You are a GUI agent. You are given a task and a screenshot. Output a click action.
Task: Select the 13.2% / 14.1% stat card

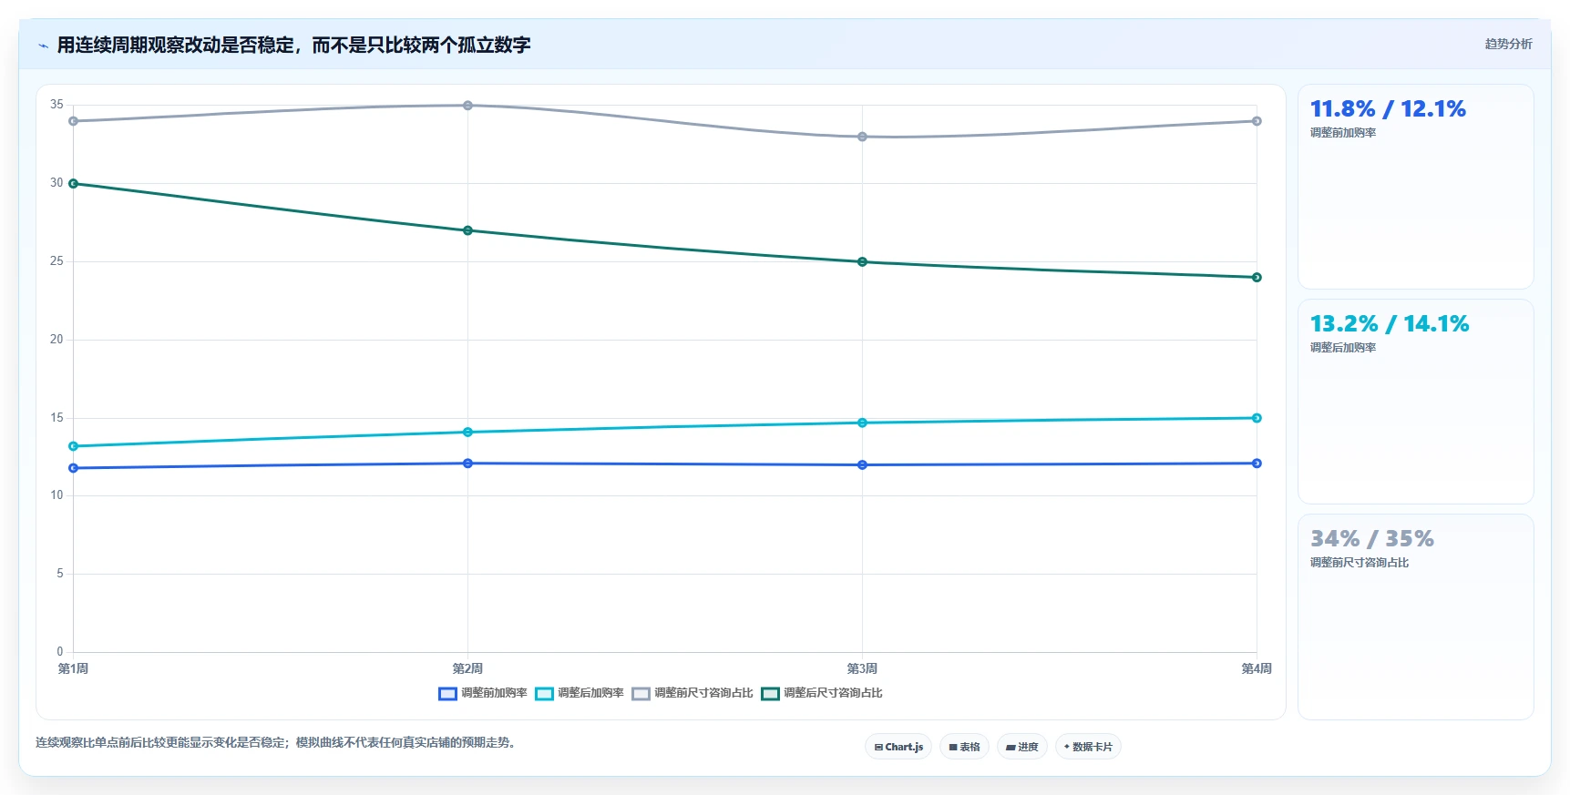(x=1415, y=402)
